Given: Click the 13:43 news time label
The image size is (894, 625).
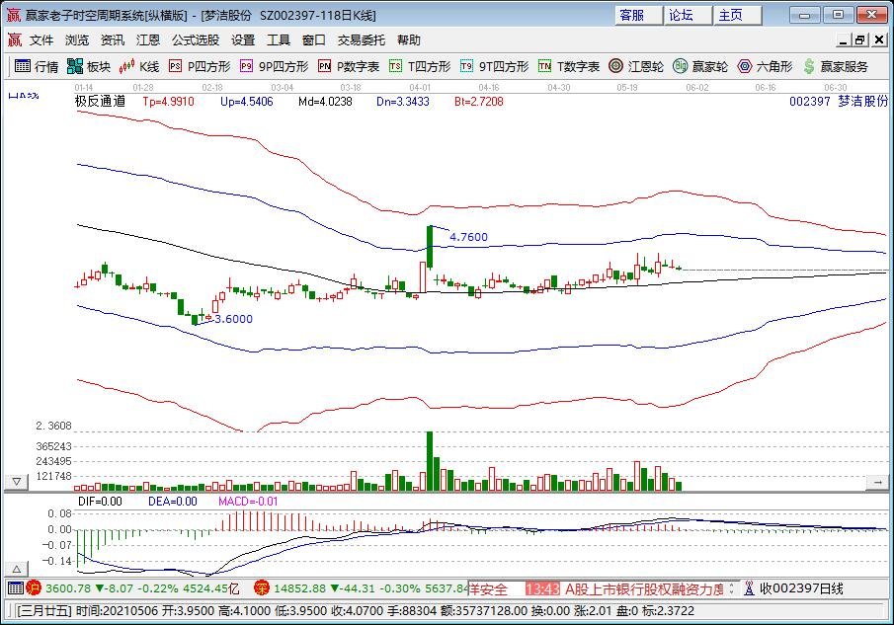Looking at the screenshot, I should [x=542, y=588].
